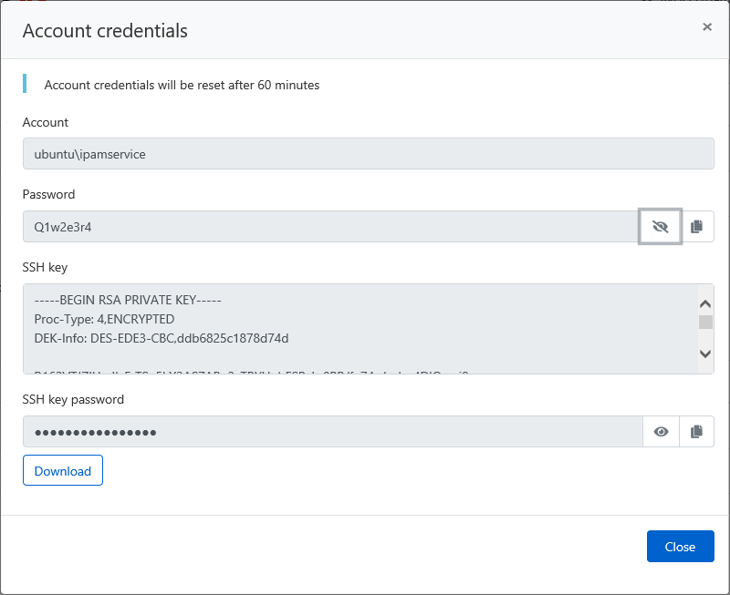Click the "Password" field label

click(x=48, y=194)
